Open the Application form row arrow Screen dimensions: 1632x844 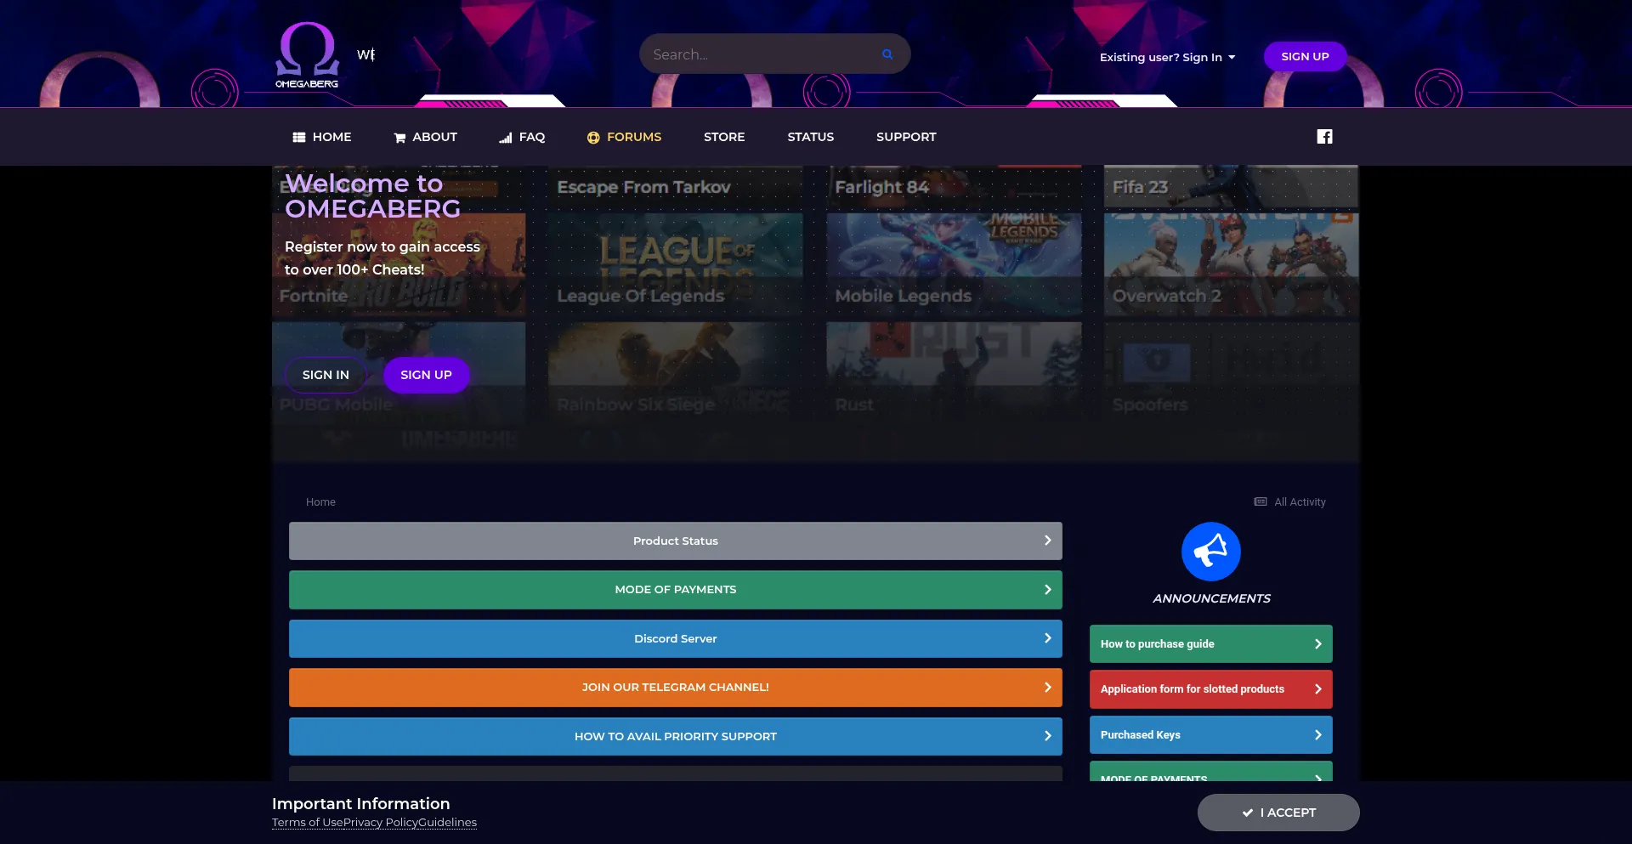point(1317,689)
